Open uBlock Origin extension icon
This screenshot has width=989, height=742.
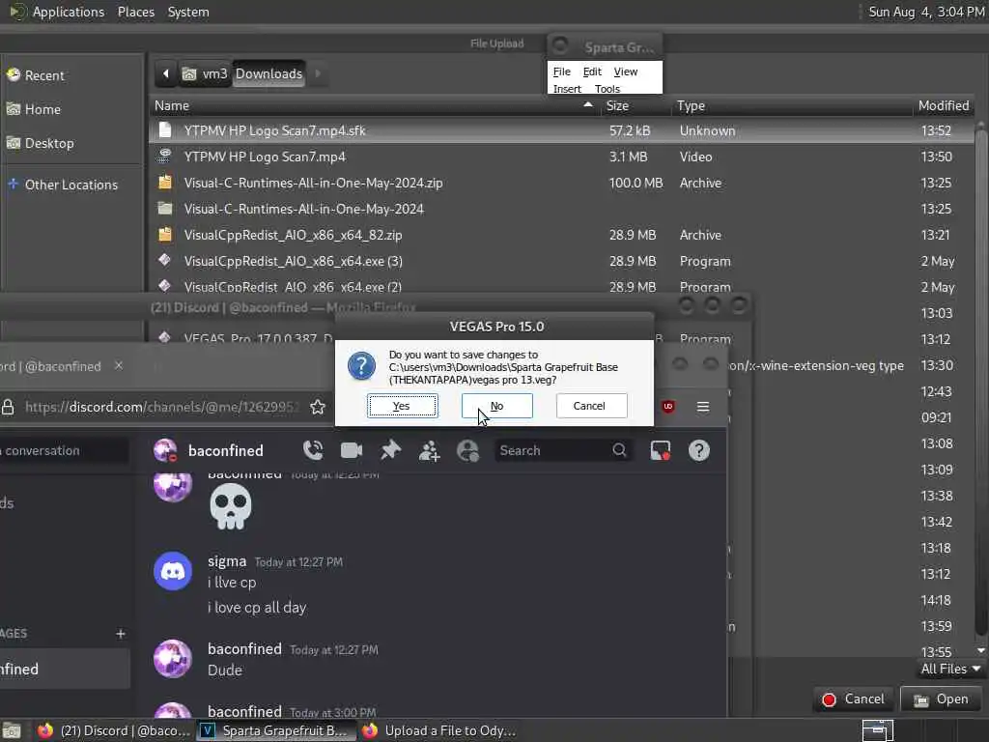point(668,407)
